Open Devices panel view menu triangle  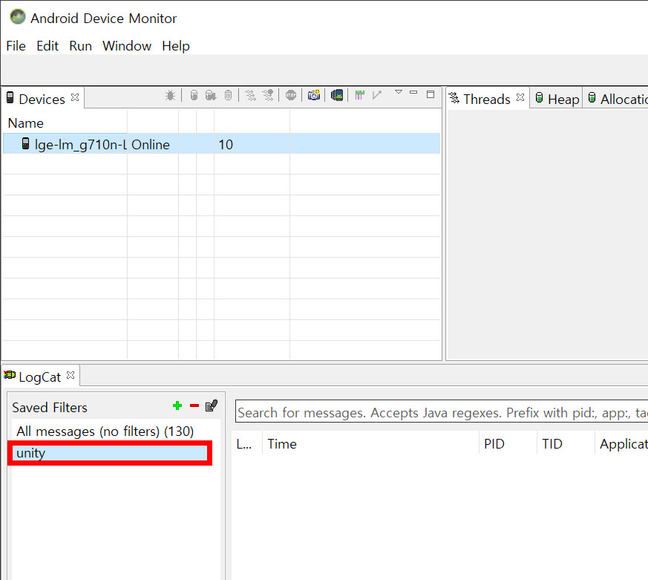coord(399,92)
